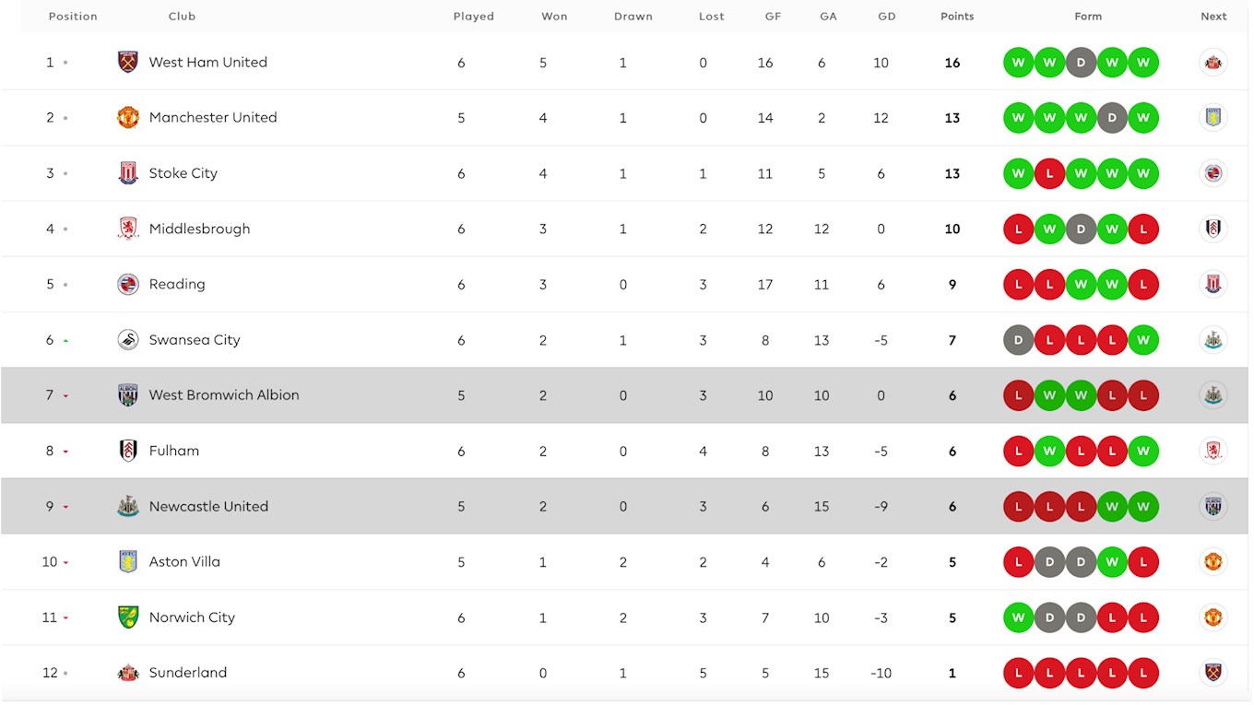The image size is (1254, 705).
Task: Click Swansea City's green position-up arrow
Action: coord(65,340)
